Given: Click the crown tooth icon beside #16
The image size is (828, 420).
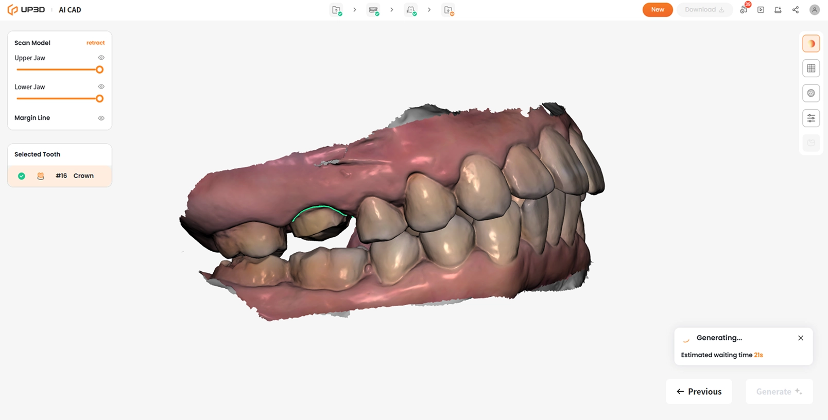Looking at the screenshot, I should point(41,176).
